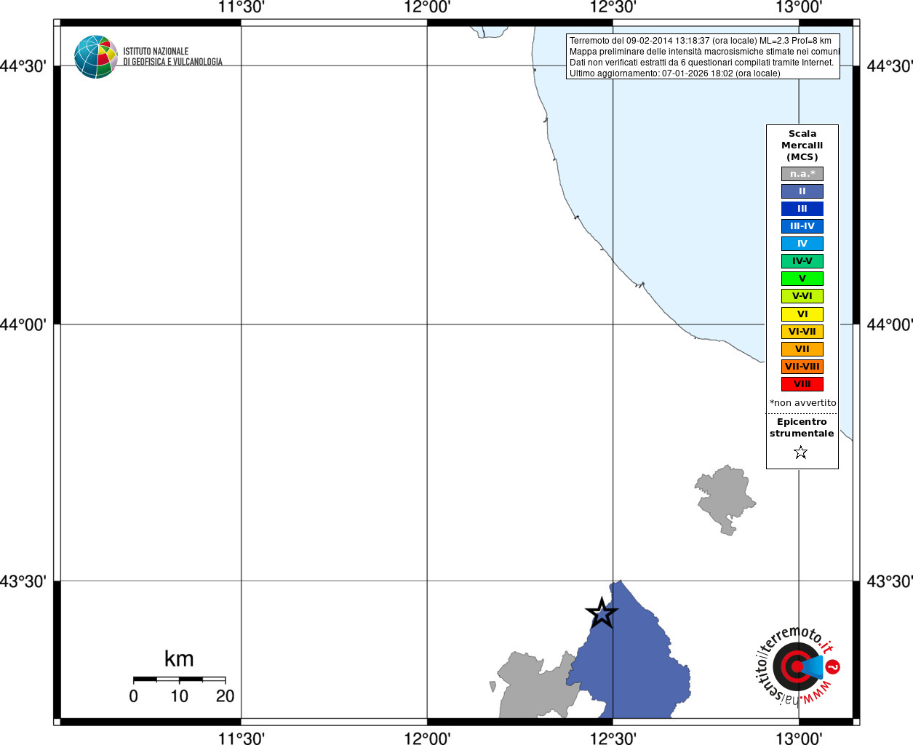The image size is (913, 745).
Task: Click the 'Mappa preliminare delle intensità' text line
Action: [x=704, y=52]
